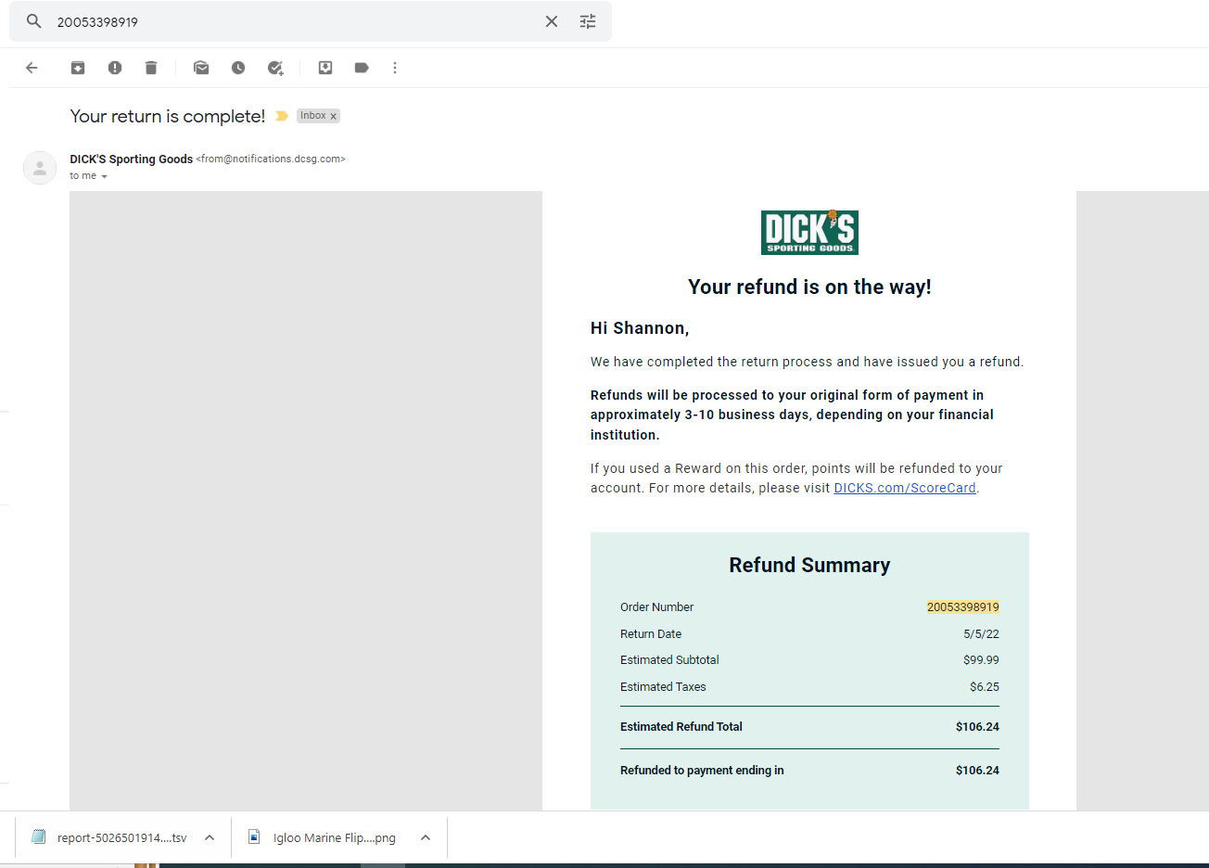Click the subject 'Your return is complete!'
Image resolution: width=1209 pixels, height=868 pixels.
tap(168, 116)
